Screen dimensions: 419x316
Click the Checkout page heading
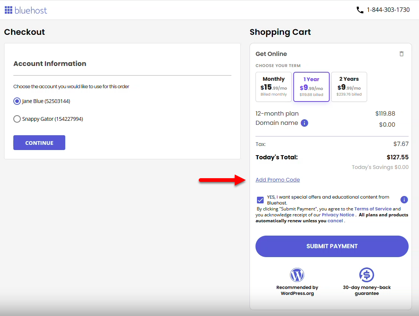24,32
